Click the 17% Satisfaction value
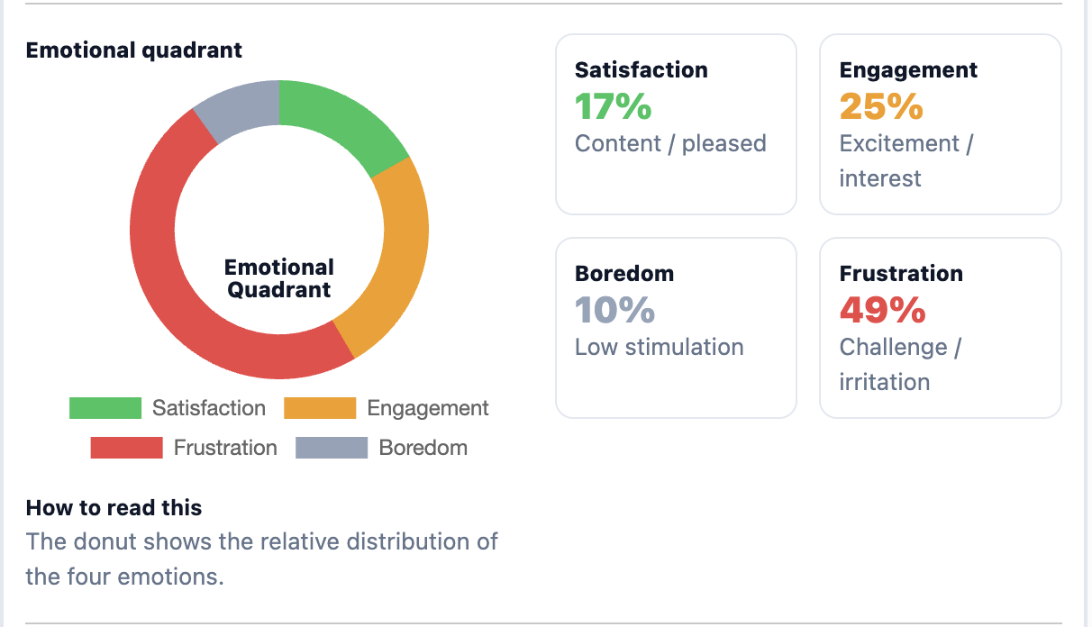This screenshot has width=1092, height=627. pyautogui.click(x=613, y=107)
